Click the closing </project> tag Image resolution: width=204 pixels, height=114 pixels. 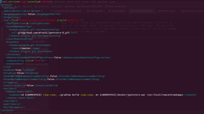point(7,110)
